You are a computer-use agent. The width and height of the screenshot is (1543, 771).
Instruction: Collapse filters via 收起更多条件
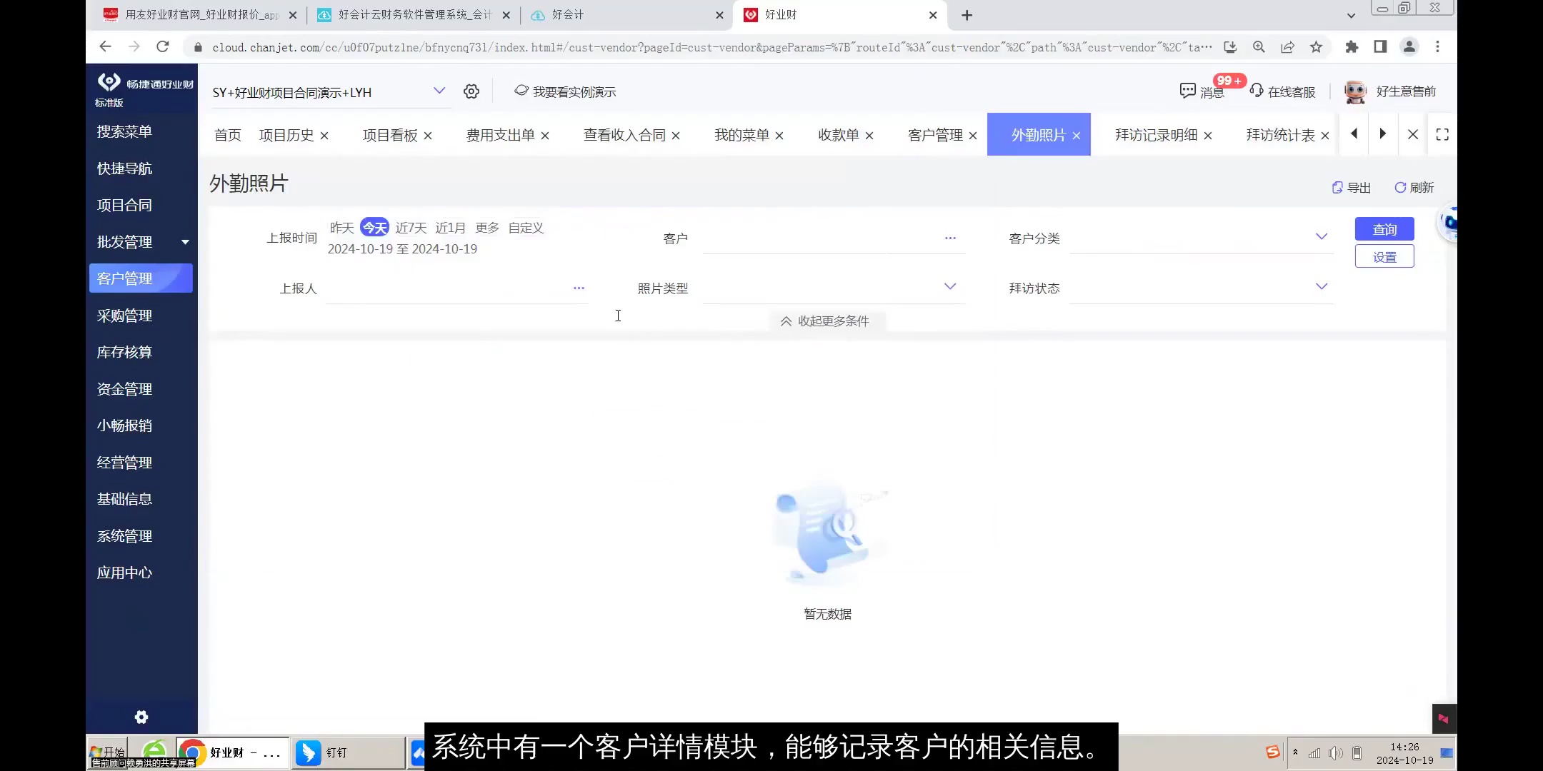tap(825, 321)
